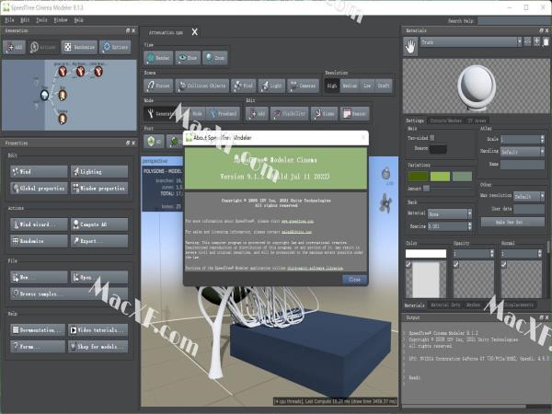The width and height of the screenshot is (552, 414).
Task: Click the Wind fan button in Scene toolbar
Action: (x=243, y=86)
